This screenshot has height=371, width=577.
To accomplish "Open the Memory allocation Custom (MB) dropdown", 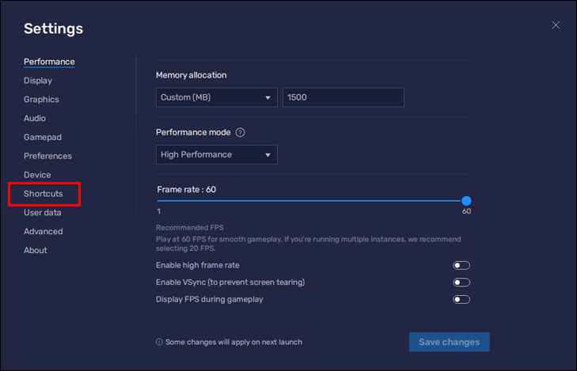I will pos(216,97).
